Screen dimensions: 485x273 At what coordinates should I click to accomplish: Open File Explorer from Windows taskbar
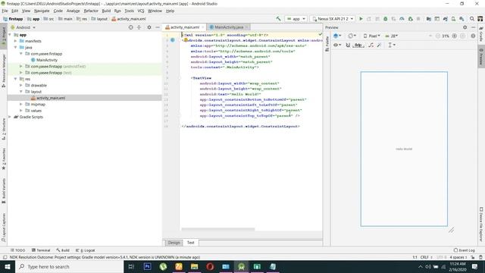pos(194,266)
